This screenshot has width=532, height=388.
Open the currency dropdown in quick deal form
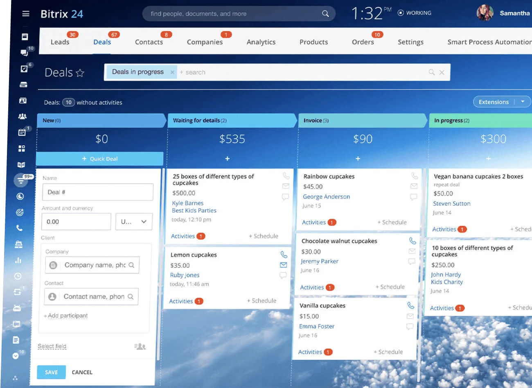point(134,222)
